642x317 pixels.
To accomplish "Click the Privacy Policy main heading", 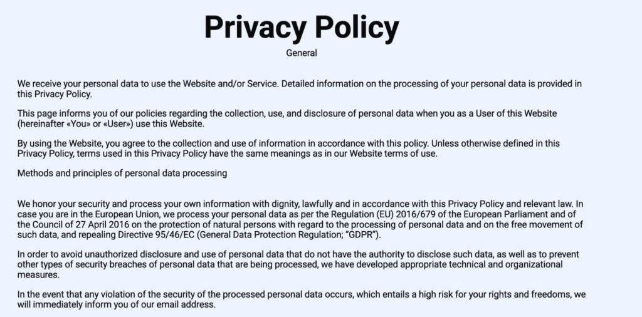I will coord(302,28).
